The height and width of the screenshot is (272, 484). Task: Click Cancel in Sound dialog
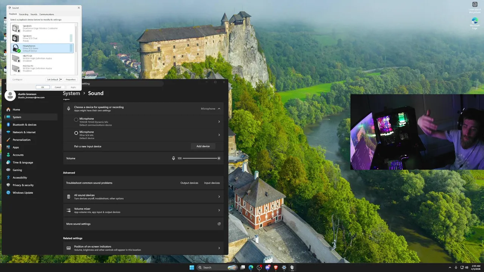(57, 87)
